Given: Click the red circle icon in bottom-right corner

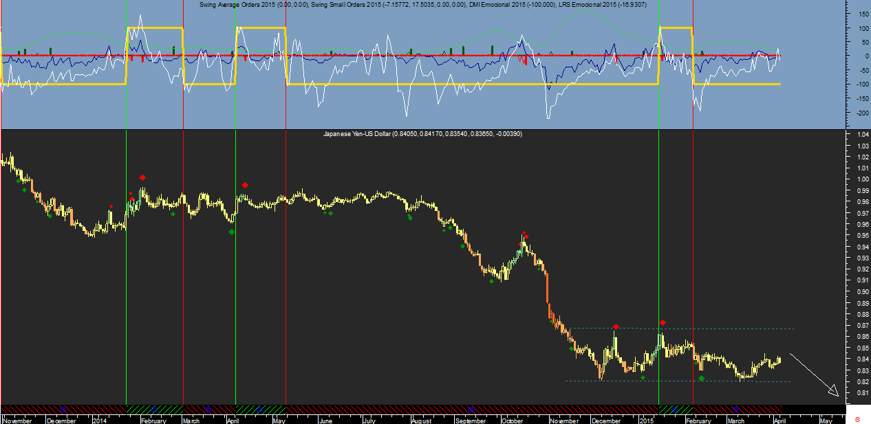Looking at the screenshot, I should coord(857,419).
